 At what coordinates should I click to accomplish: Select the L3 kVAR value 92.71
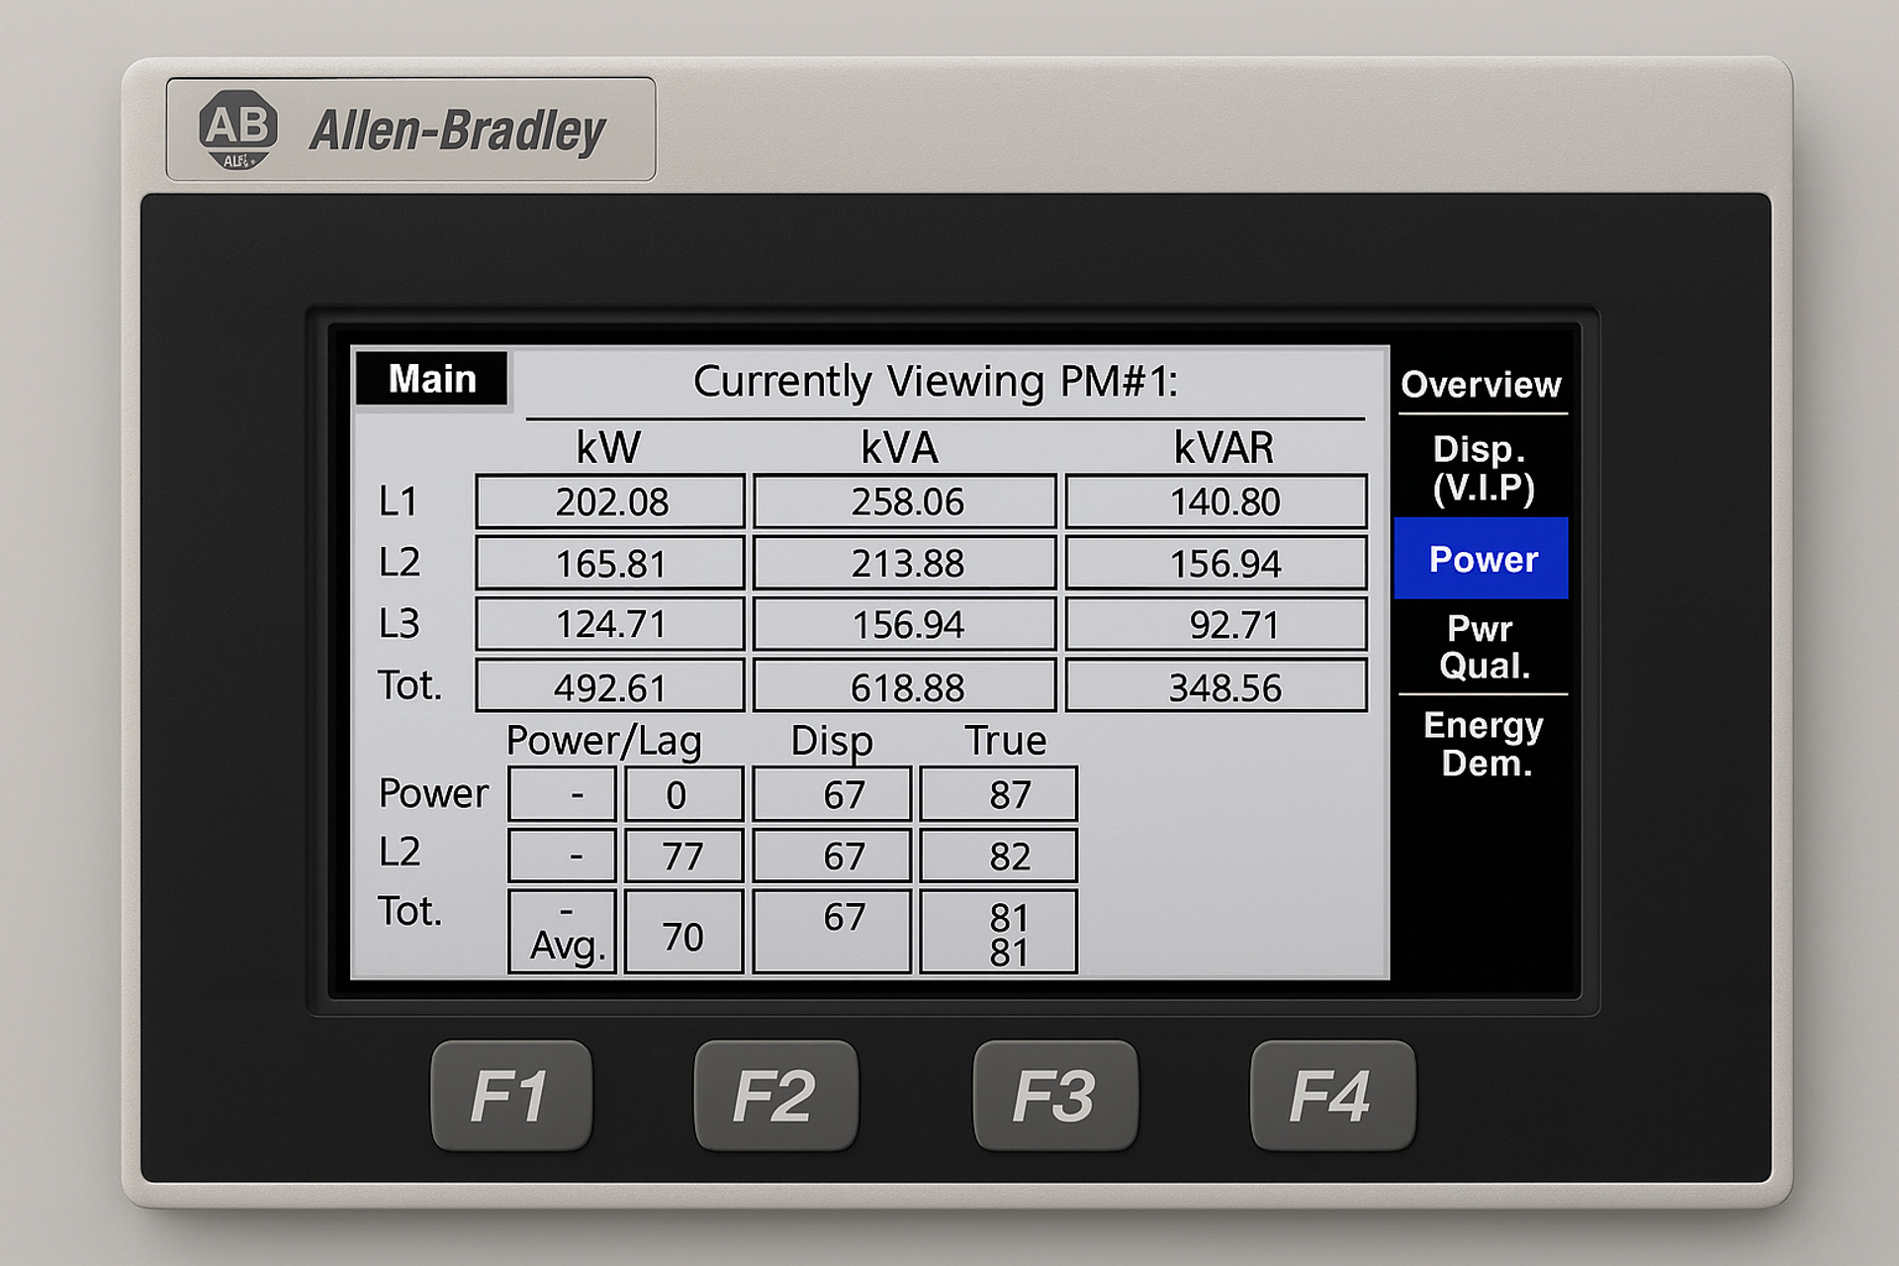1217,624
